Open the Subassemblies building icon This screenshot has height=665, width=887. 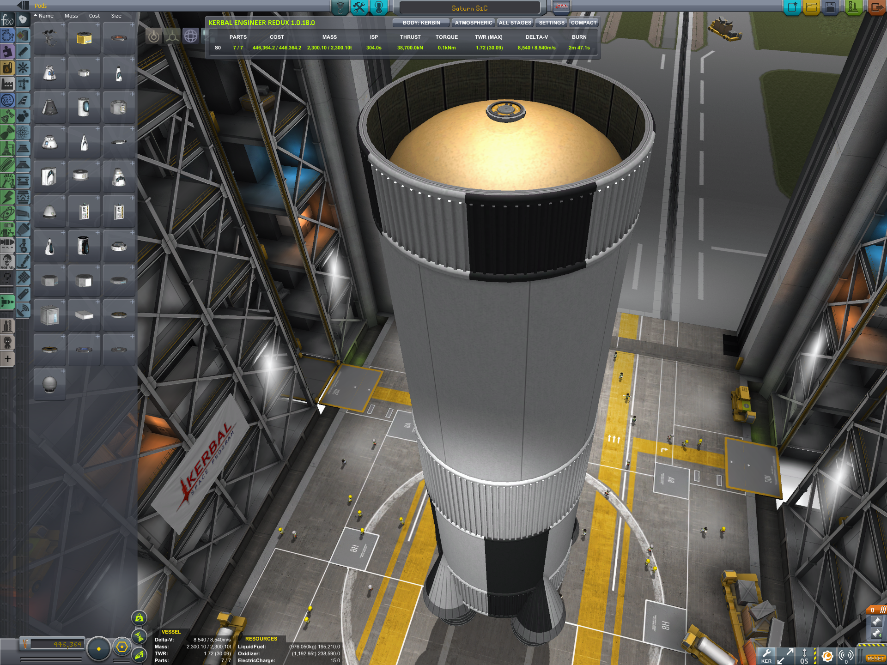pyautogui.click(x=7, y=326)
